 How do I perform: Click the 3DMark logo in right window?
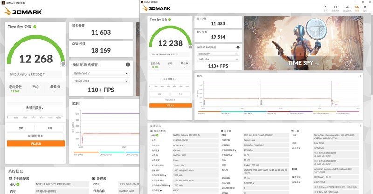tap(156, 8)
